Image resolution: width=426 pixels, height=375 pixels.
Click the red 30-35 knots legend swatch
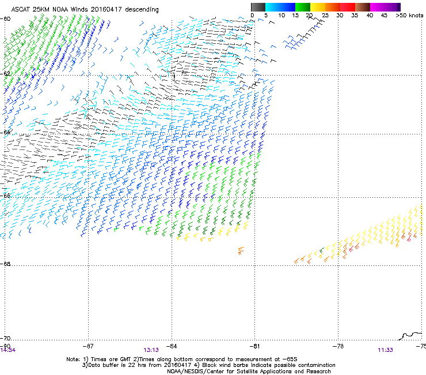coord(348,7)
